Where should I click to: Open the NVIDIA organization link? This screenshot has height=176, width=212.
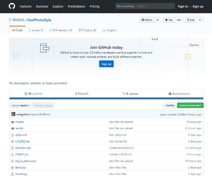coord(19,20)
